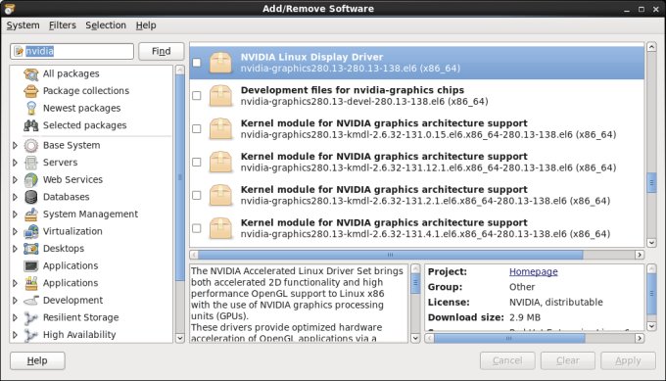Viewport: 666px width, 381px height.
Task: Expand the Development category
Action: pyautogui.click(x=16, y=301)
